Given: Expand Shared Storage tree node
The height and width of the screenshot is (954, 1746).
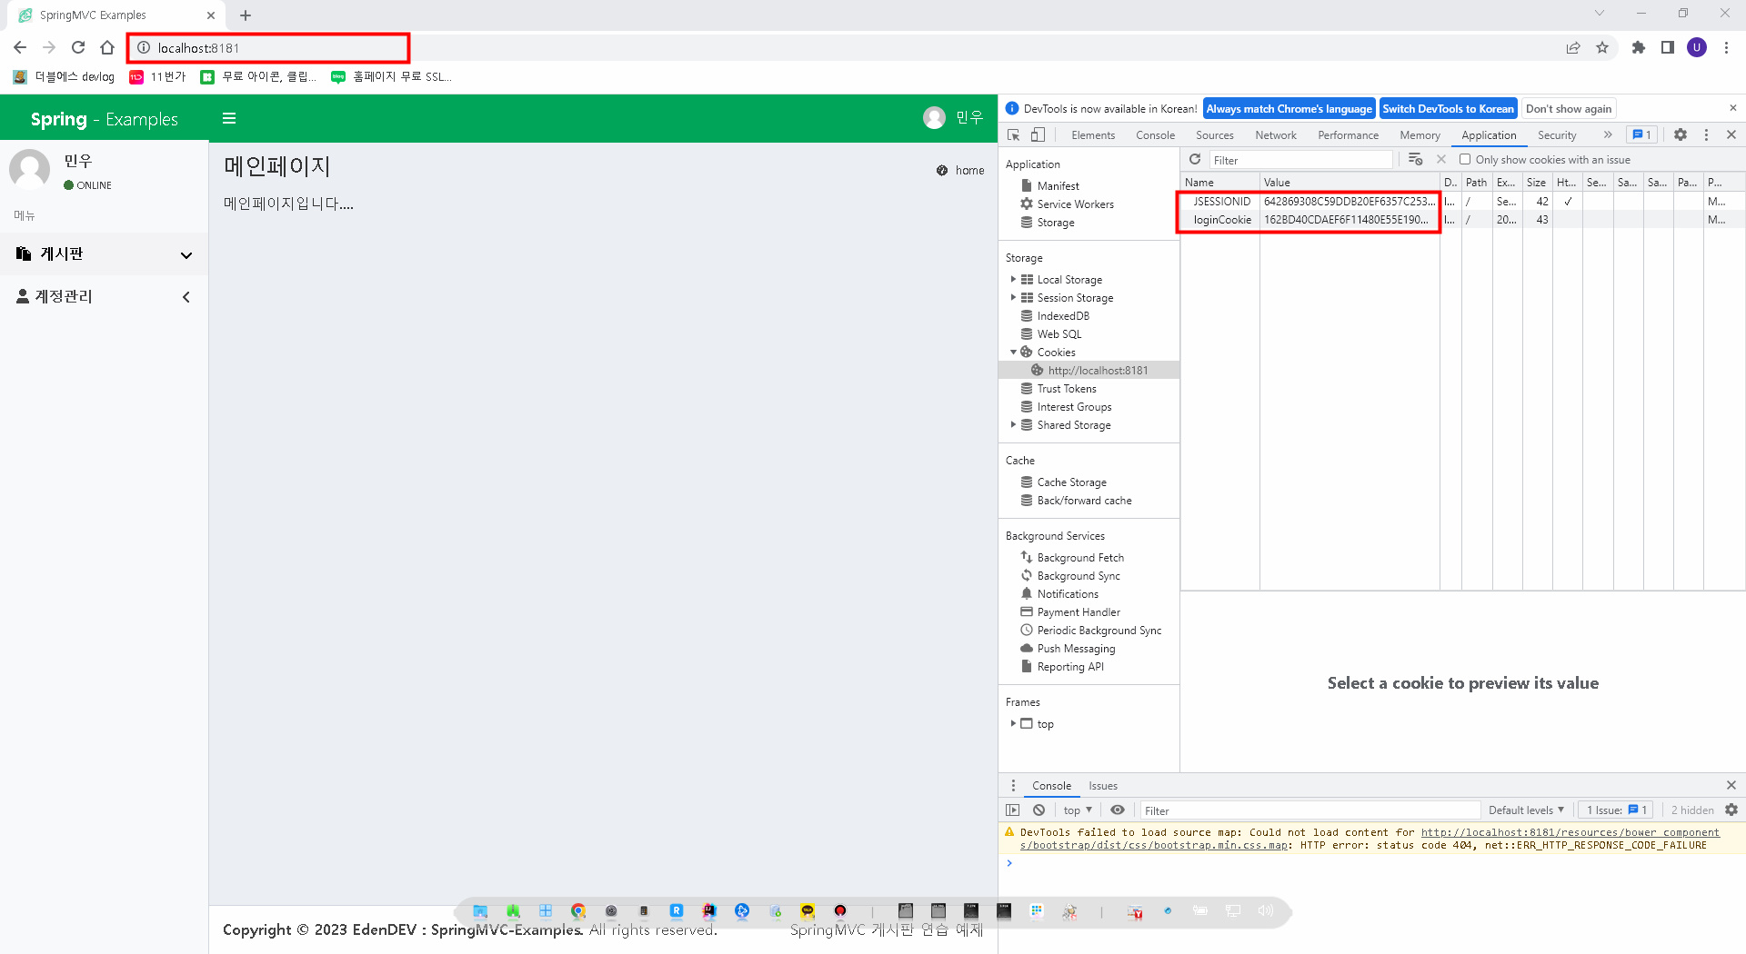Looking at the screenshot, I should click(1013, 424).
